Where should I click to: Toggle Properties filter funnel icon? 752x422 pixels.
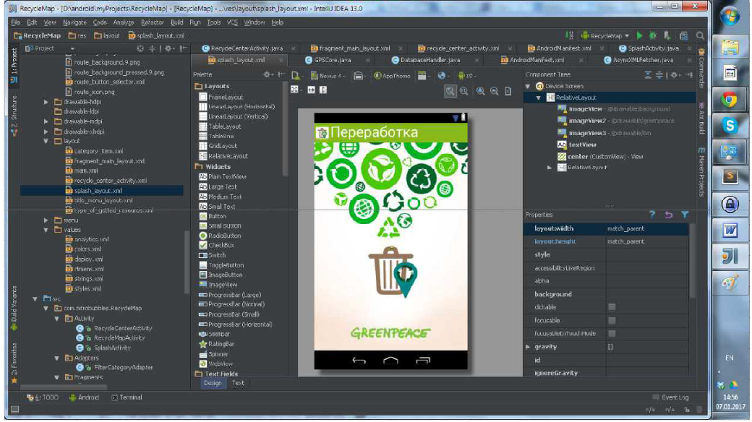685,215
